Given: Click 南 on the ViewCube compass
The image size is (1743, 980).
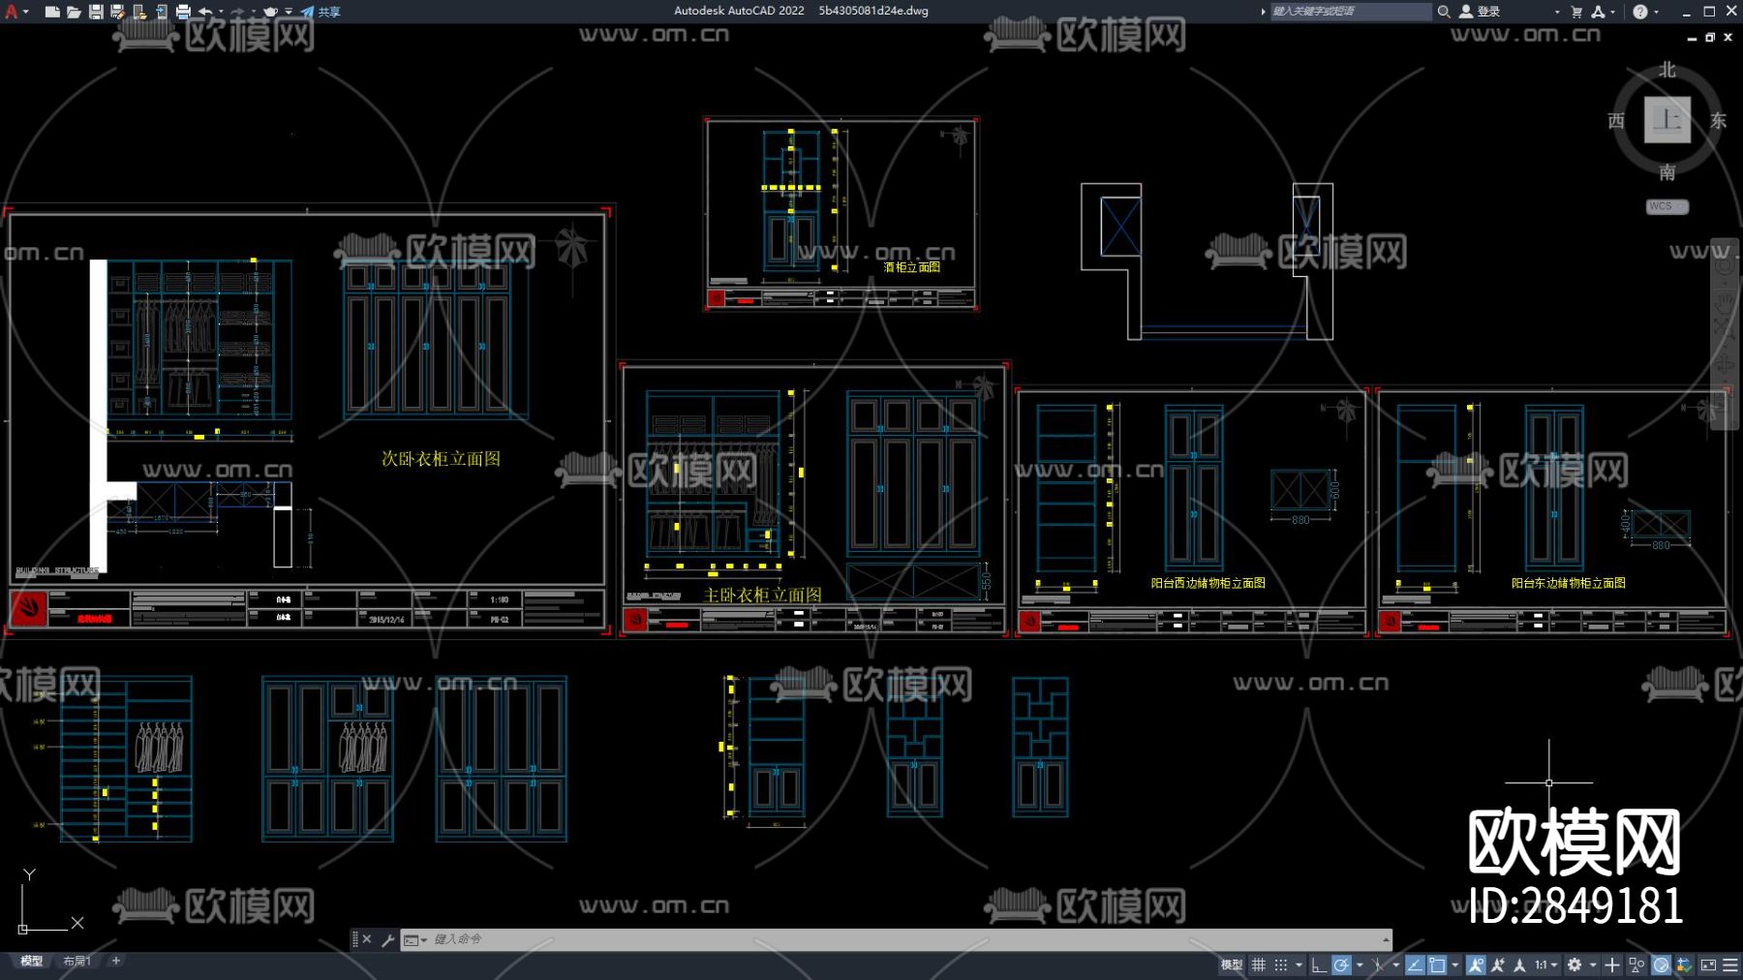Looking at the screenshot, I should pos(1667,172).
